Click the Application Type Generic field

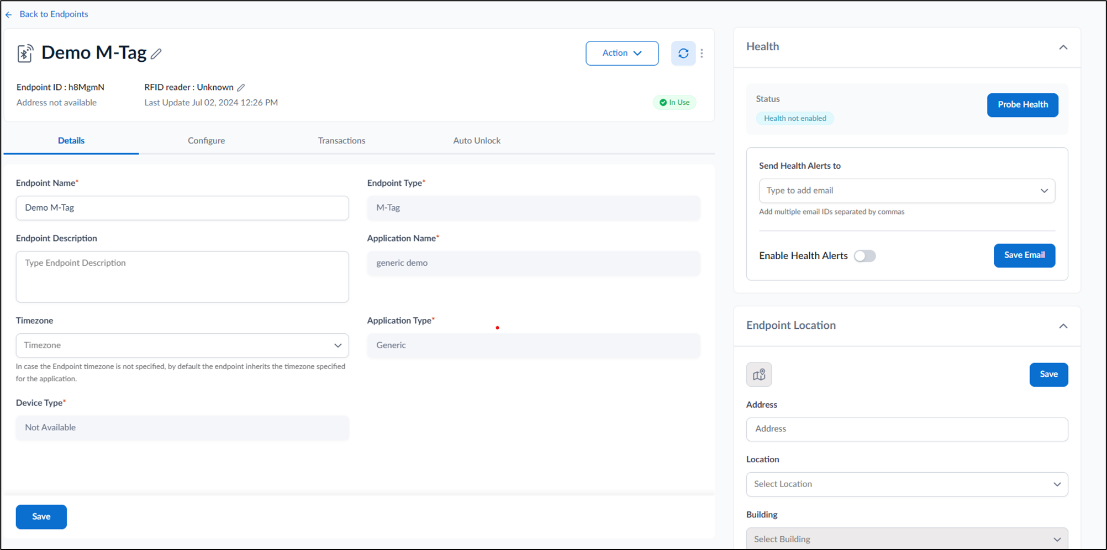[x=534, y=345]
